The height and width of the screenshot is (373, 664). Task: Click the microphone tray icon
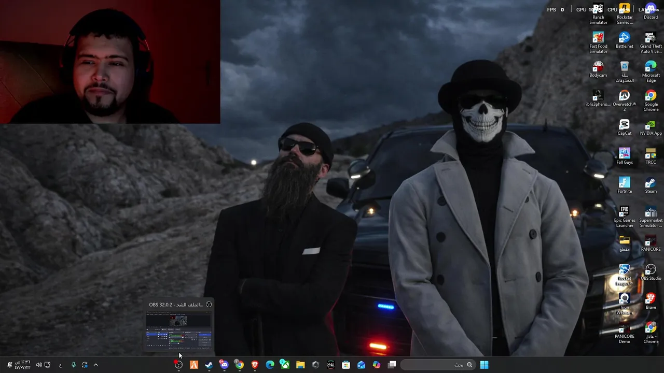pyautogui.click(x=73, y=365)
